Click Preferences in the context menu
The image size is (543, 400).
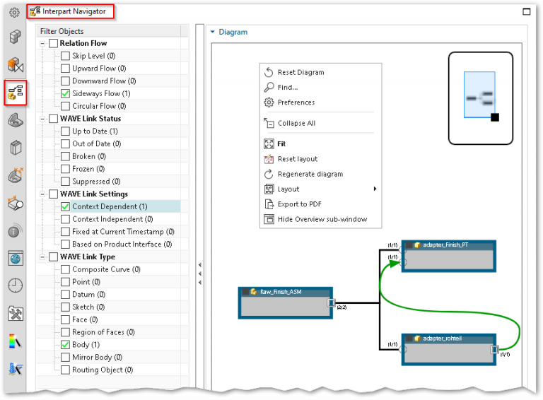[296, 102]
